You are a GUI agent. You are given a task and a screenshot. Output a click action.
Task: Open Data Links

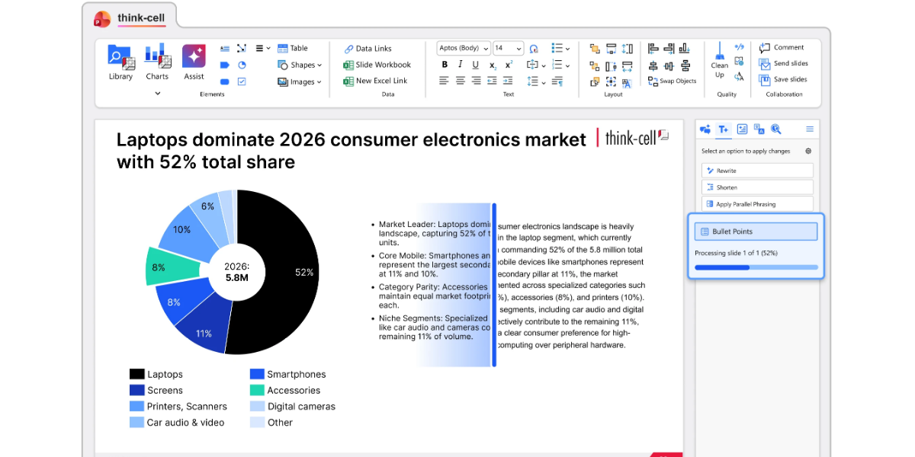coord(368,49)
